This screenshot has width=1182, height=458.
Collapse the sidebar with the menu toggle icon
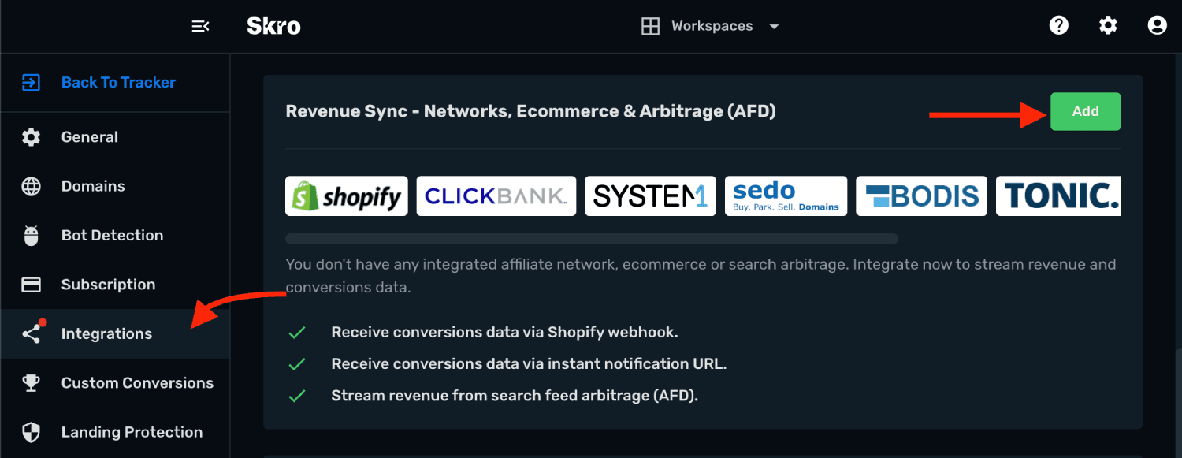[200, 26]
